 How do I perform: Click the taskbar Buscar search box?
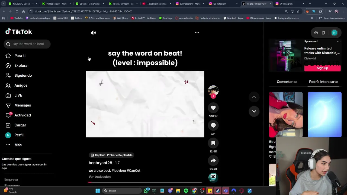tap(122, 191)
